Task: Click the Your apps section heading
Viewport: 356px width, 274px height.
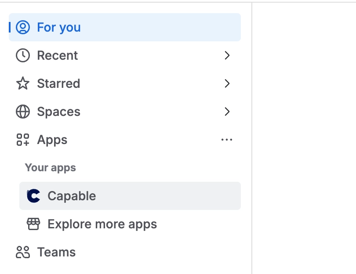Action: [x=50, y=168]
